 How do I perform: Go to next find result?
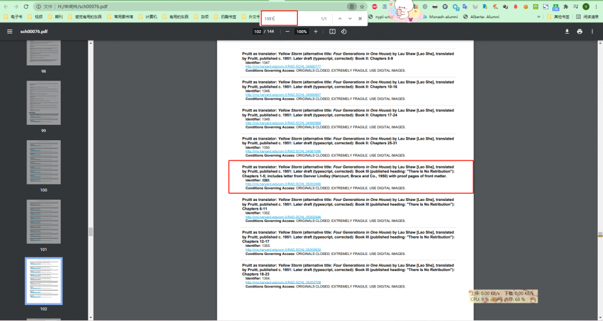pyautogui.click(x=350, y=18)
